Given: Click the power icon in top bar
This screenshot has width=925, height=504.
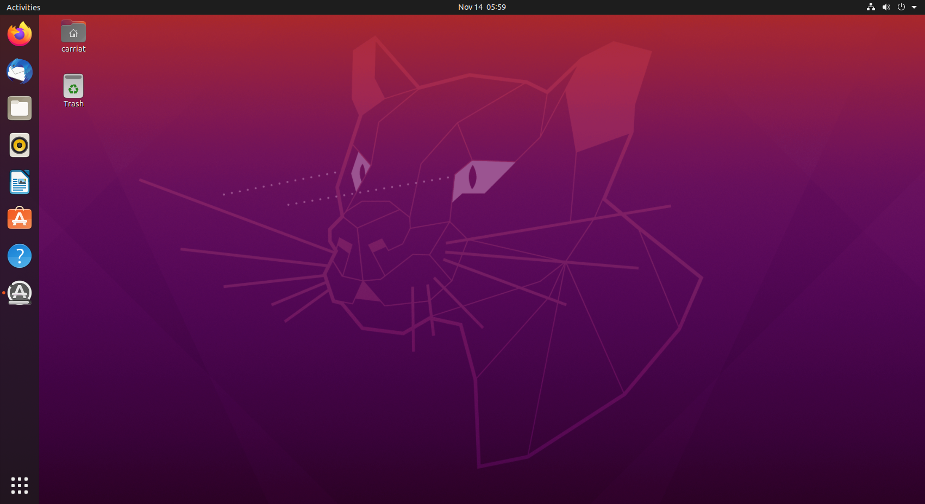Looking at the screenshot, I should [x=901, y=7].
